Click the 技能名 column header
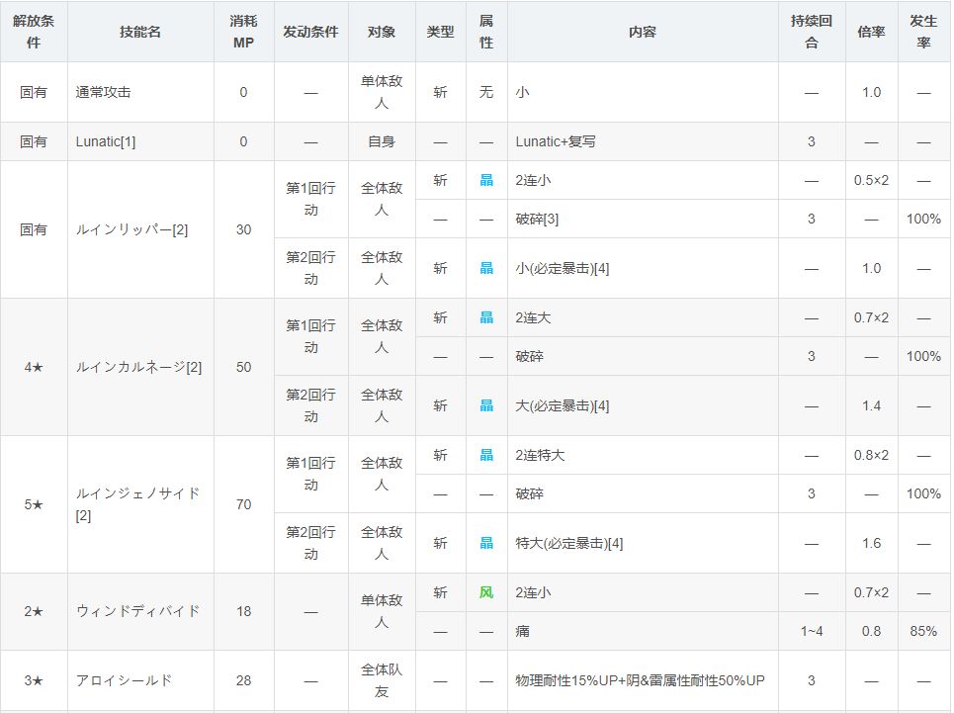The height and width of the screenshot is (713, 954). [x=140, y=32]
